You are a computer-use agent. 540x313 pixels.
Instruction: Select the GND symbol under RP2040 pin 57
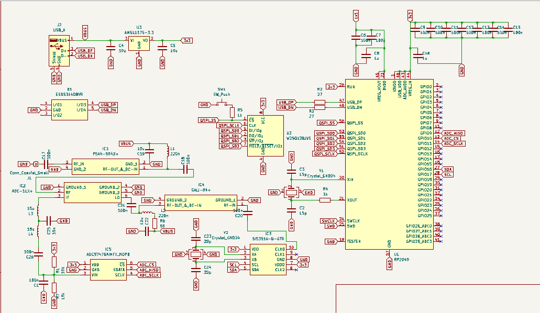(x=389, y=264)
